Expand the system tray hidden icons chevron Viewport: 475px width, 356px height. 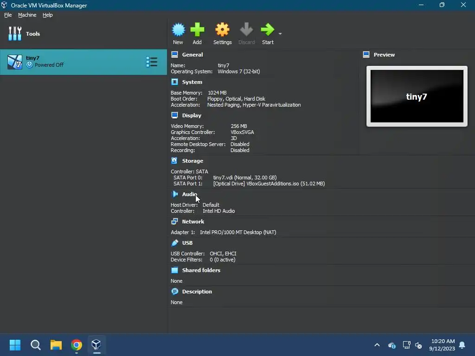[377, 345]
